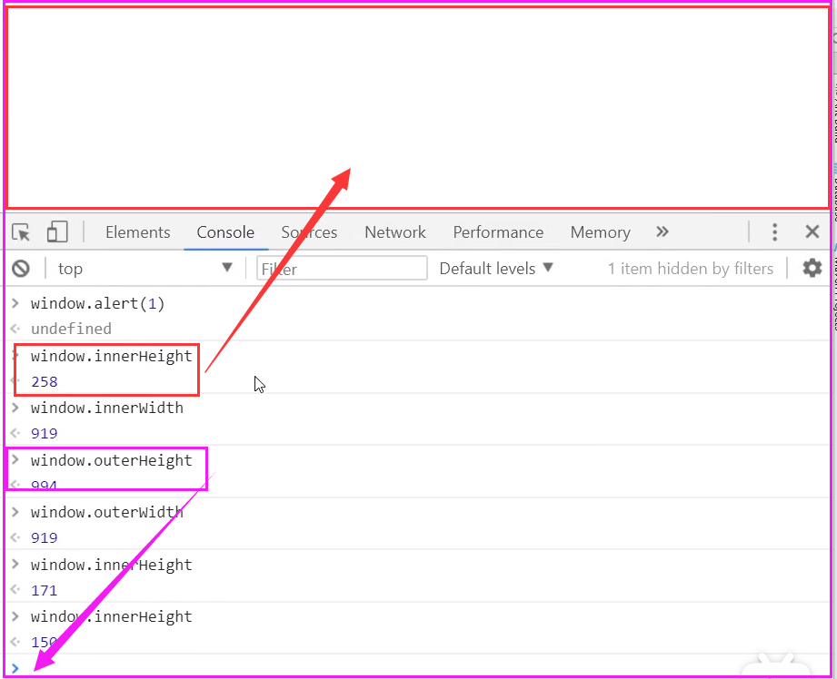Activate the inspect element picker icon
837x679 pixels.
point(22,232)
